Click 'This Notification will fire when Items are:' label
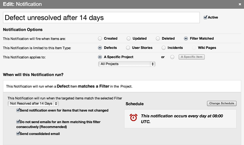 point(34,39)
